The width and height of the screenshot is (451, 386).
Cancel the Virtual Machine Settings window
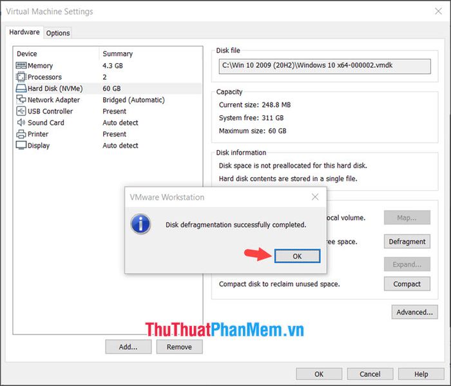pos(370,374)
